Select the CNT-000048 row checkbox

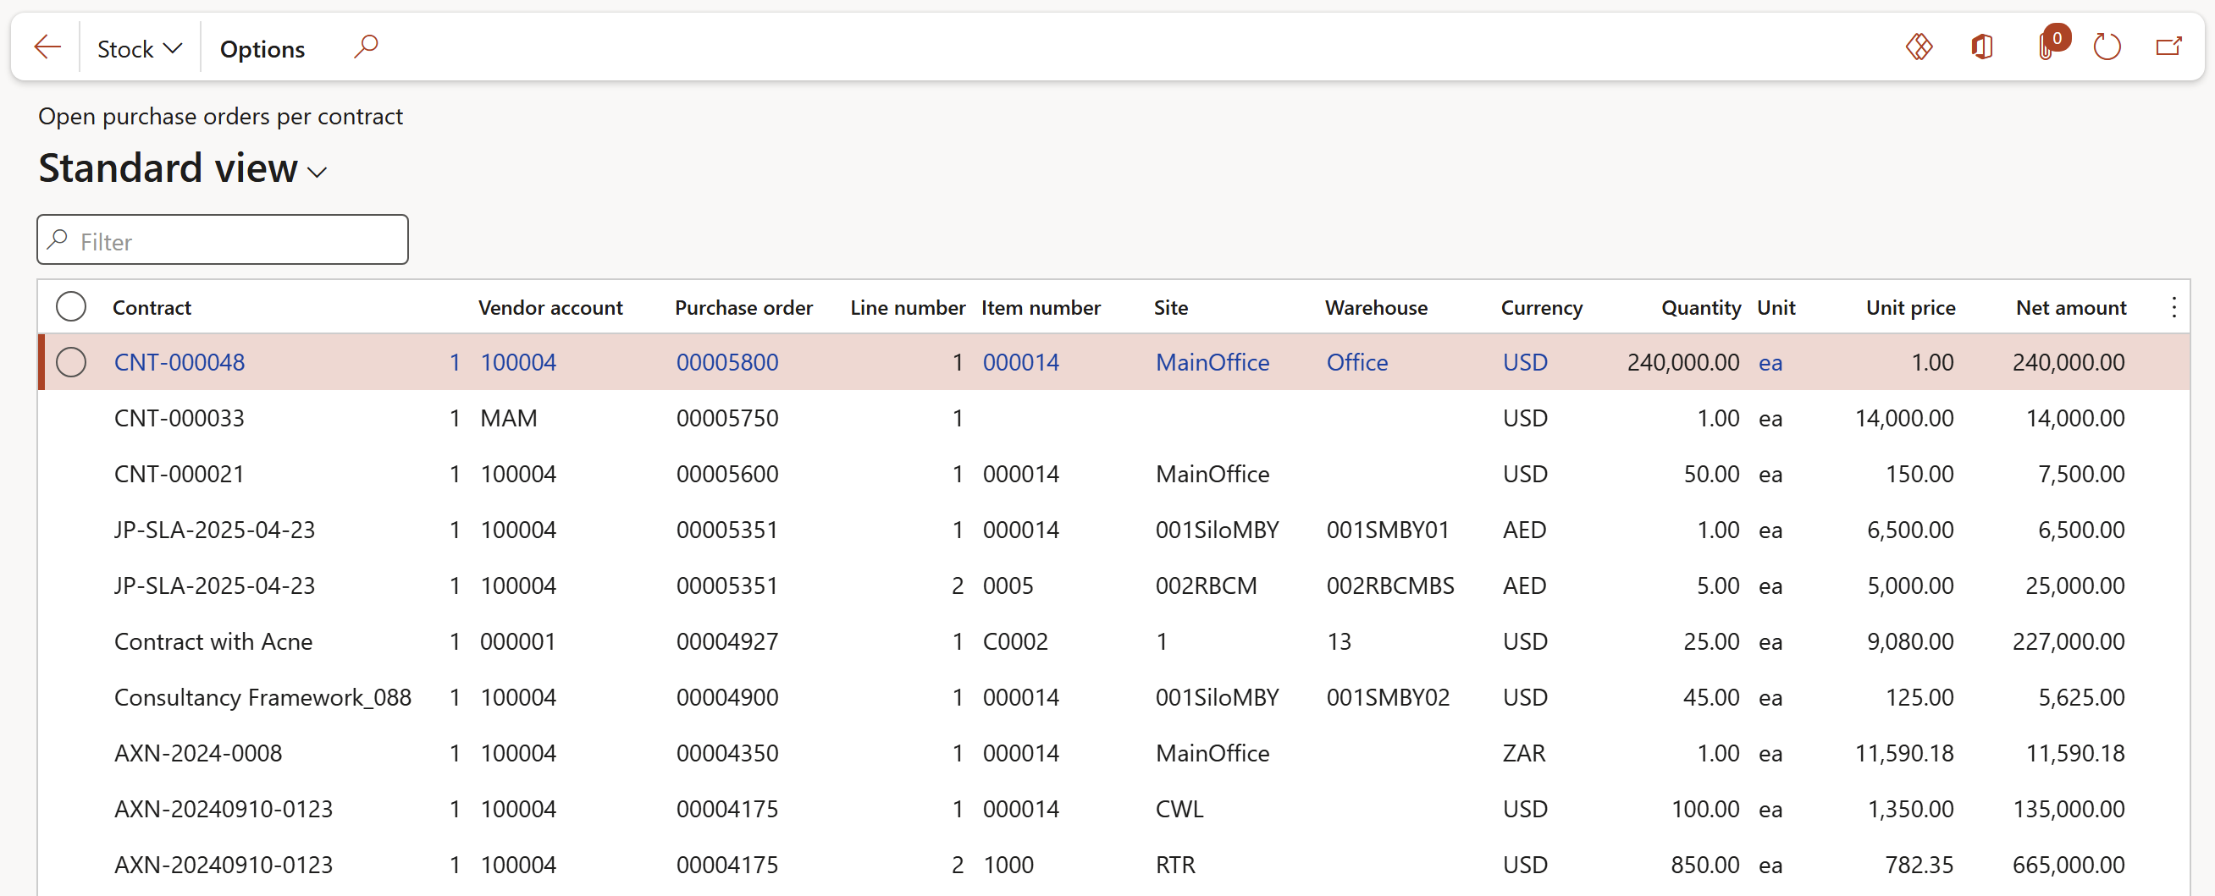(x=70, y=362)
